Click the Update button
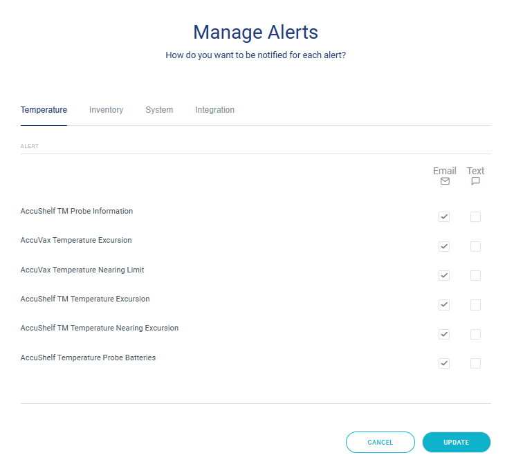The height and width of the screenshot is (464, 505). [x=457, y=442]
